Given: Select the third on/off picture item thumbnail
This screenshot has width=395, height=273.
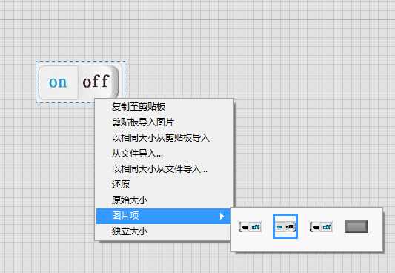Looking at the screenshot, I should click(x=321, y=226).
